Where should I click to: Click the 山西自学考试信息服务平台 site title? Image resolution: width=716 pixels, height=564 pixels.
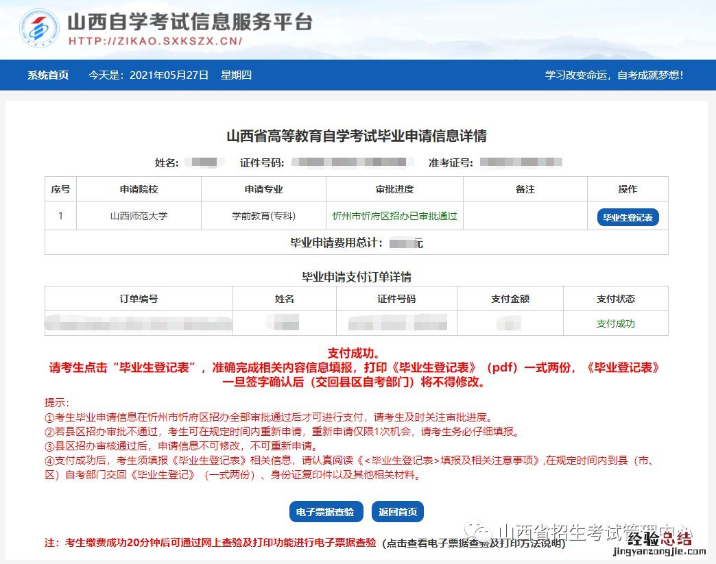pyautogui.click(x=189, y=21)
